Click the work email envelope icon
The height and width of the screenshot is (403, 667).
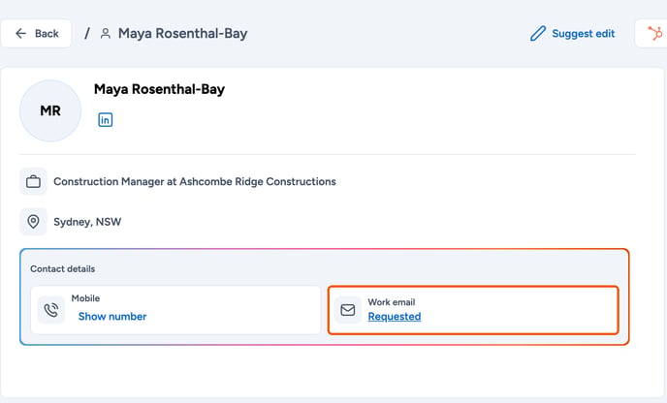347,310
